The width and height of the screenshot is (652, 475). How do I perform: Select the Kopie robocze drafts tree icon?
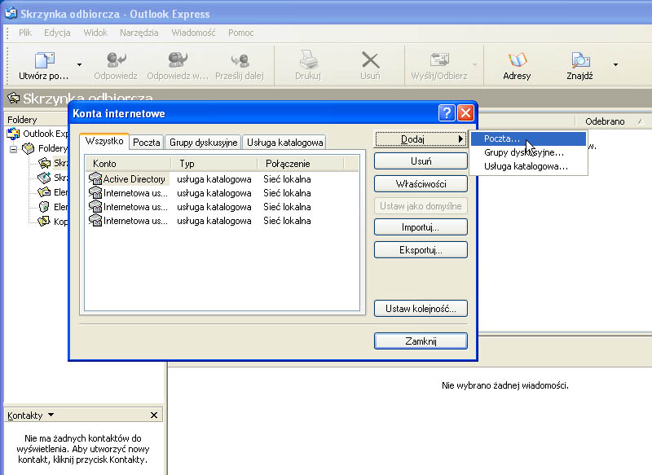(44, 222)
